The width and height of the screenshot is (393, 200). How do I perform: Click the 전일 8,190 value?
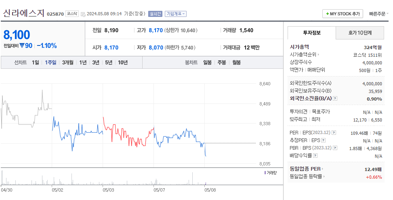coord(111,31)
